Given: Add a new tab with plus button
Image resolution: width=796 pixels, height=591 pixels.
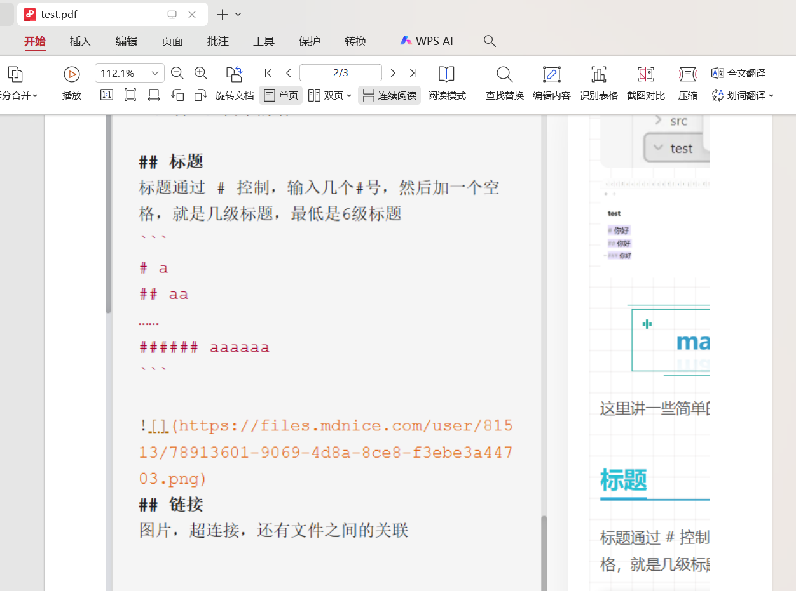Looking at the screenshot, I should pos(222,14).
